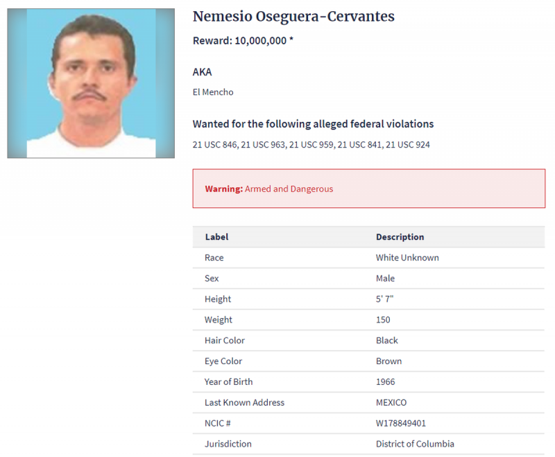
Task: Click the Armed and Dangerous warning box
Action: click(x=369, y=189)
